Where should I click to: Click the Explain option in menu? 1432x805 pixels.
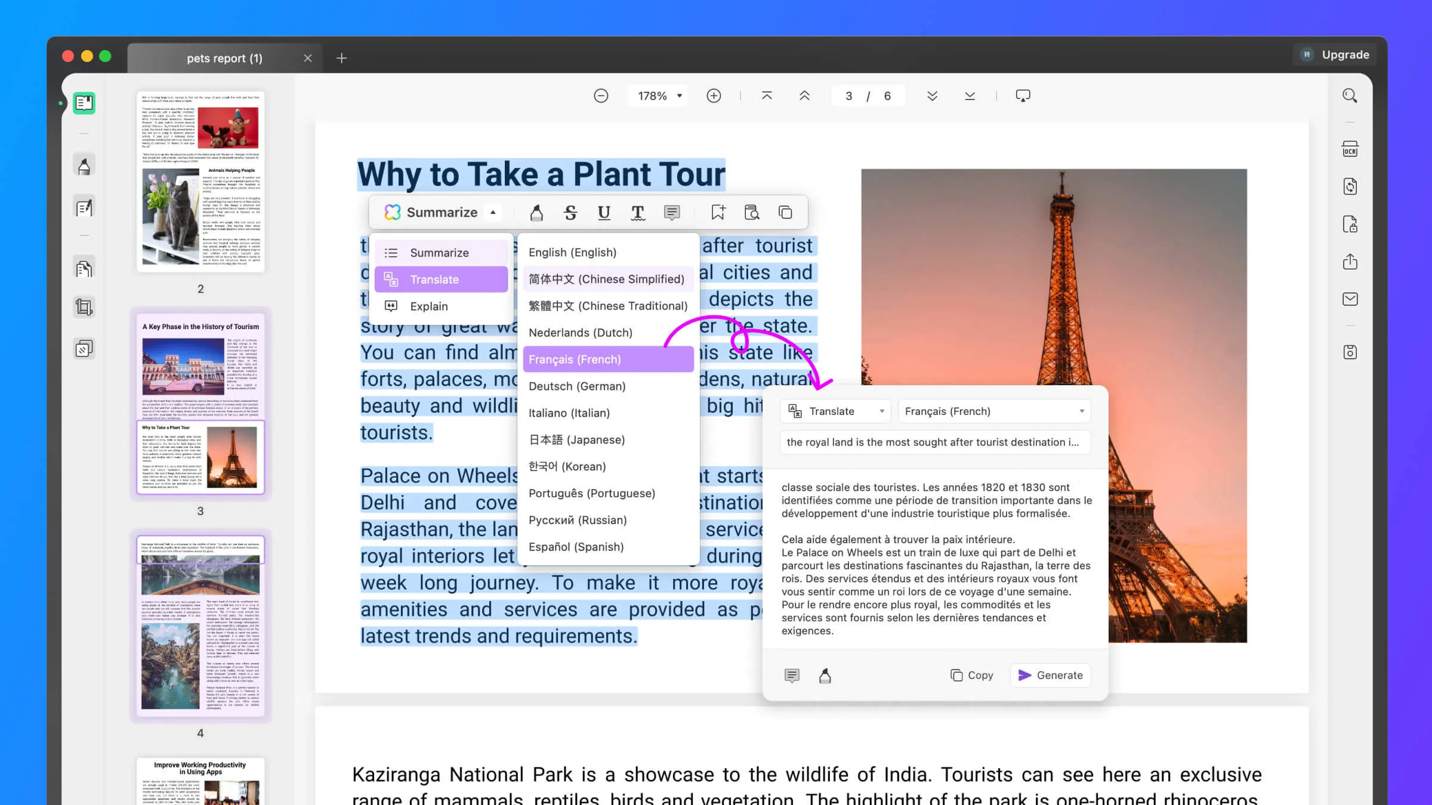[429, 306]
